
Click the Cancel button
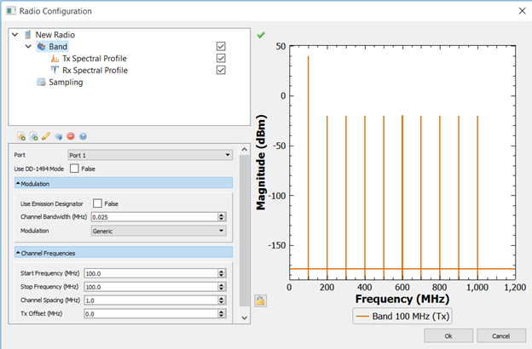pos(501,335)
